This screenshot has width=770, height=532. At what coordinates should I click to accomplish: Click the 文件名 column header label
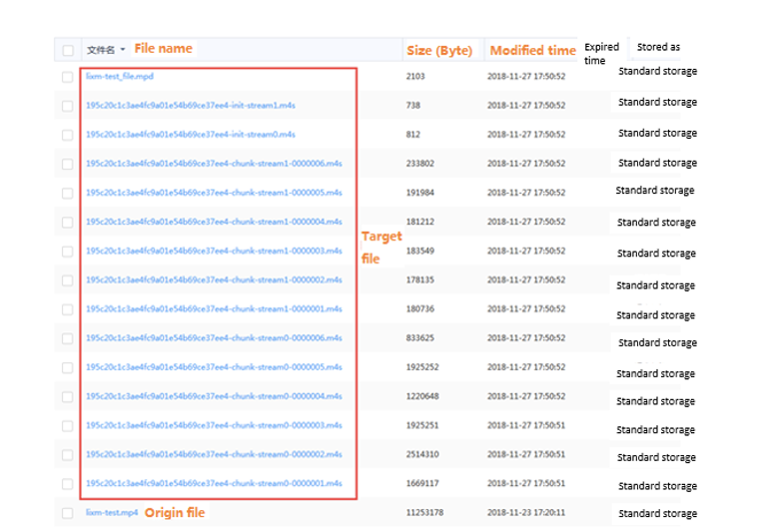[x=101, y=50]
